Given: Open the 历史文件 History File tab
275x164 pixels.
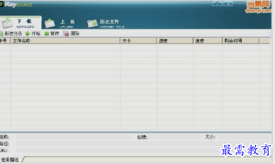Looking at the screenshot, I should tap(106, 24).
